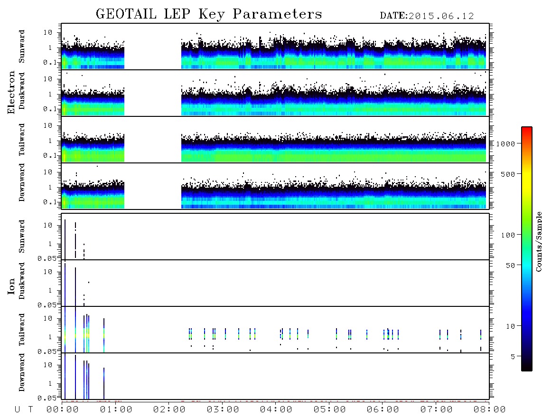
Task: Click the "0.05" tick of Ion Tailward panel
Action: (x=47, y=351)
